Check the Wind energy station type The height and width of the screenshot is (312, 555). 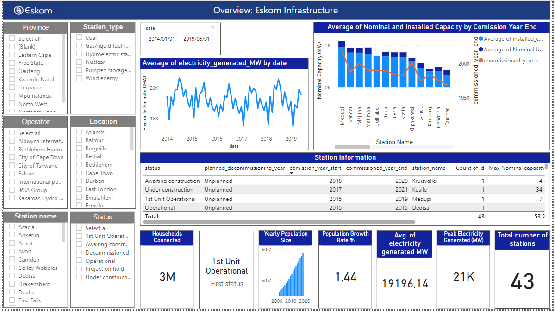[80, 78]
